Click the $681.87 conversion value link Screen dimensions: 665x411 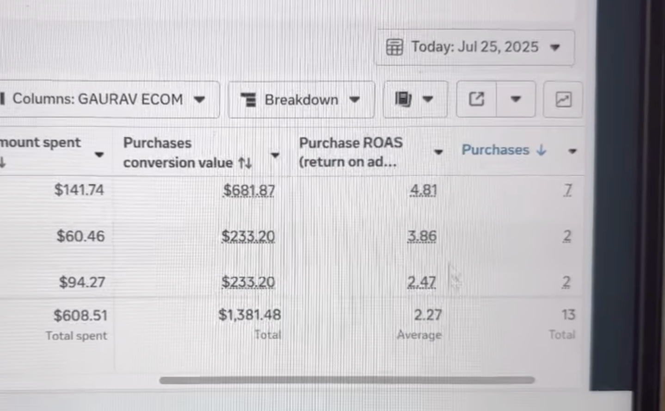[x=249, y=190]
